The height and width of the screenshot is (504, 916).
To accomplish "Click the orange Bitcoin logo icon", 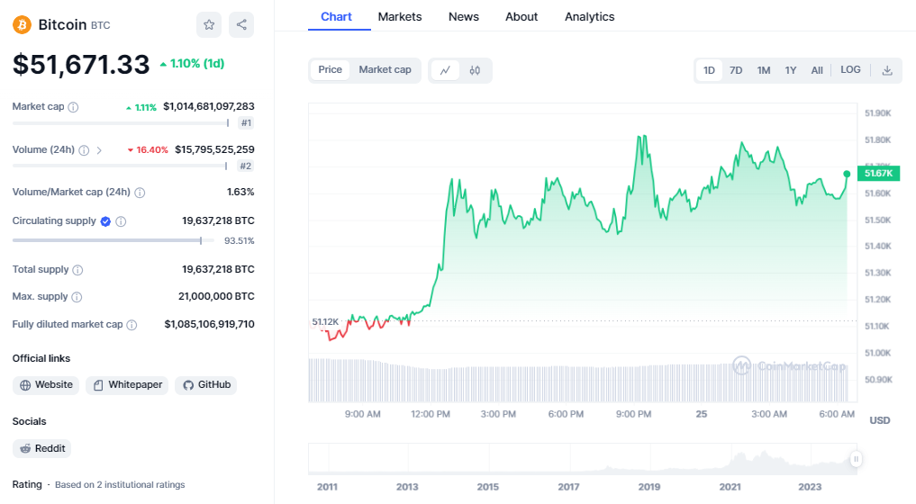I will click(23, 24).
